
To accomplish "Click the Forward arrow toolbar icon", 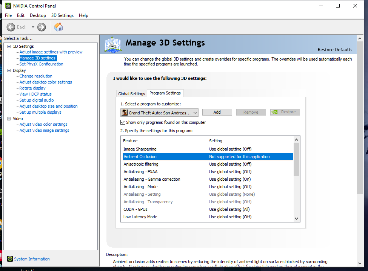I will (42, 27).
